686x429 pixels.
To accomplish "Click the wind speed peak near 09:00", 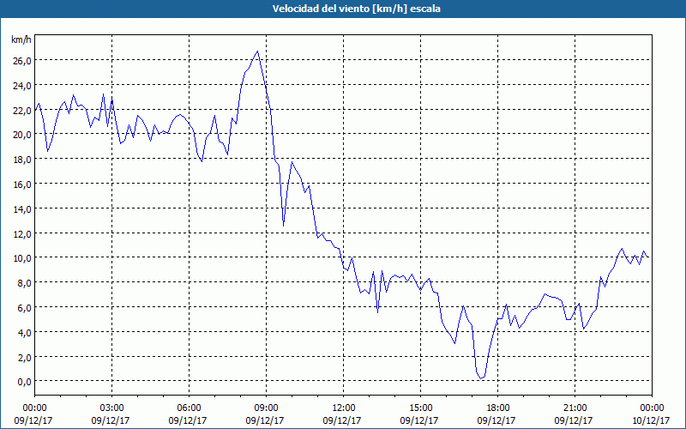I will click(x=258, y=51).
